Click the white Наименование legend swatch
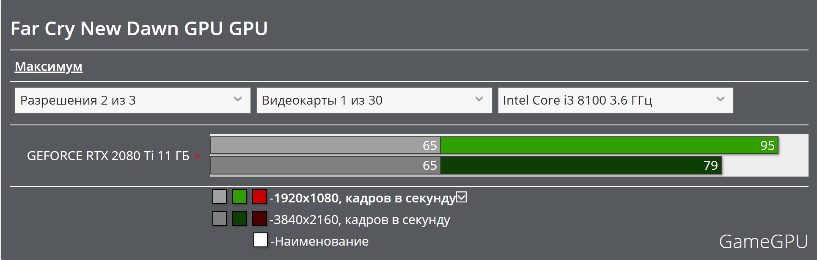Viewport: 817px width, 260px height. (x=261, y=240)
